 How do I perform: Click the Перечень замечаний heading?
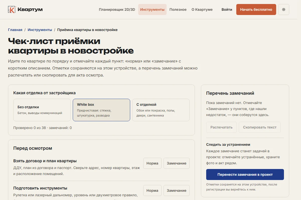coord(230,93)
